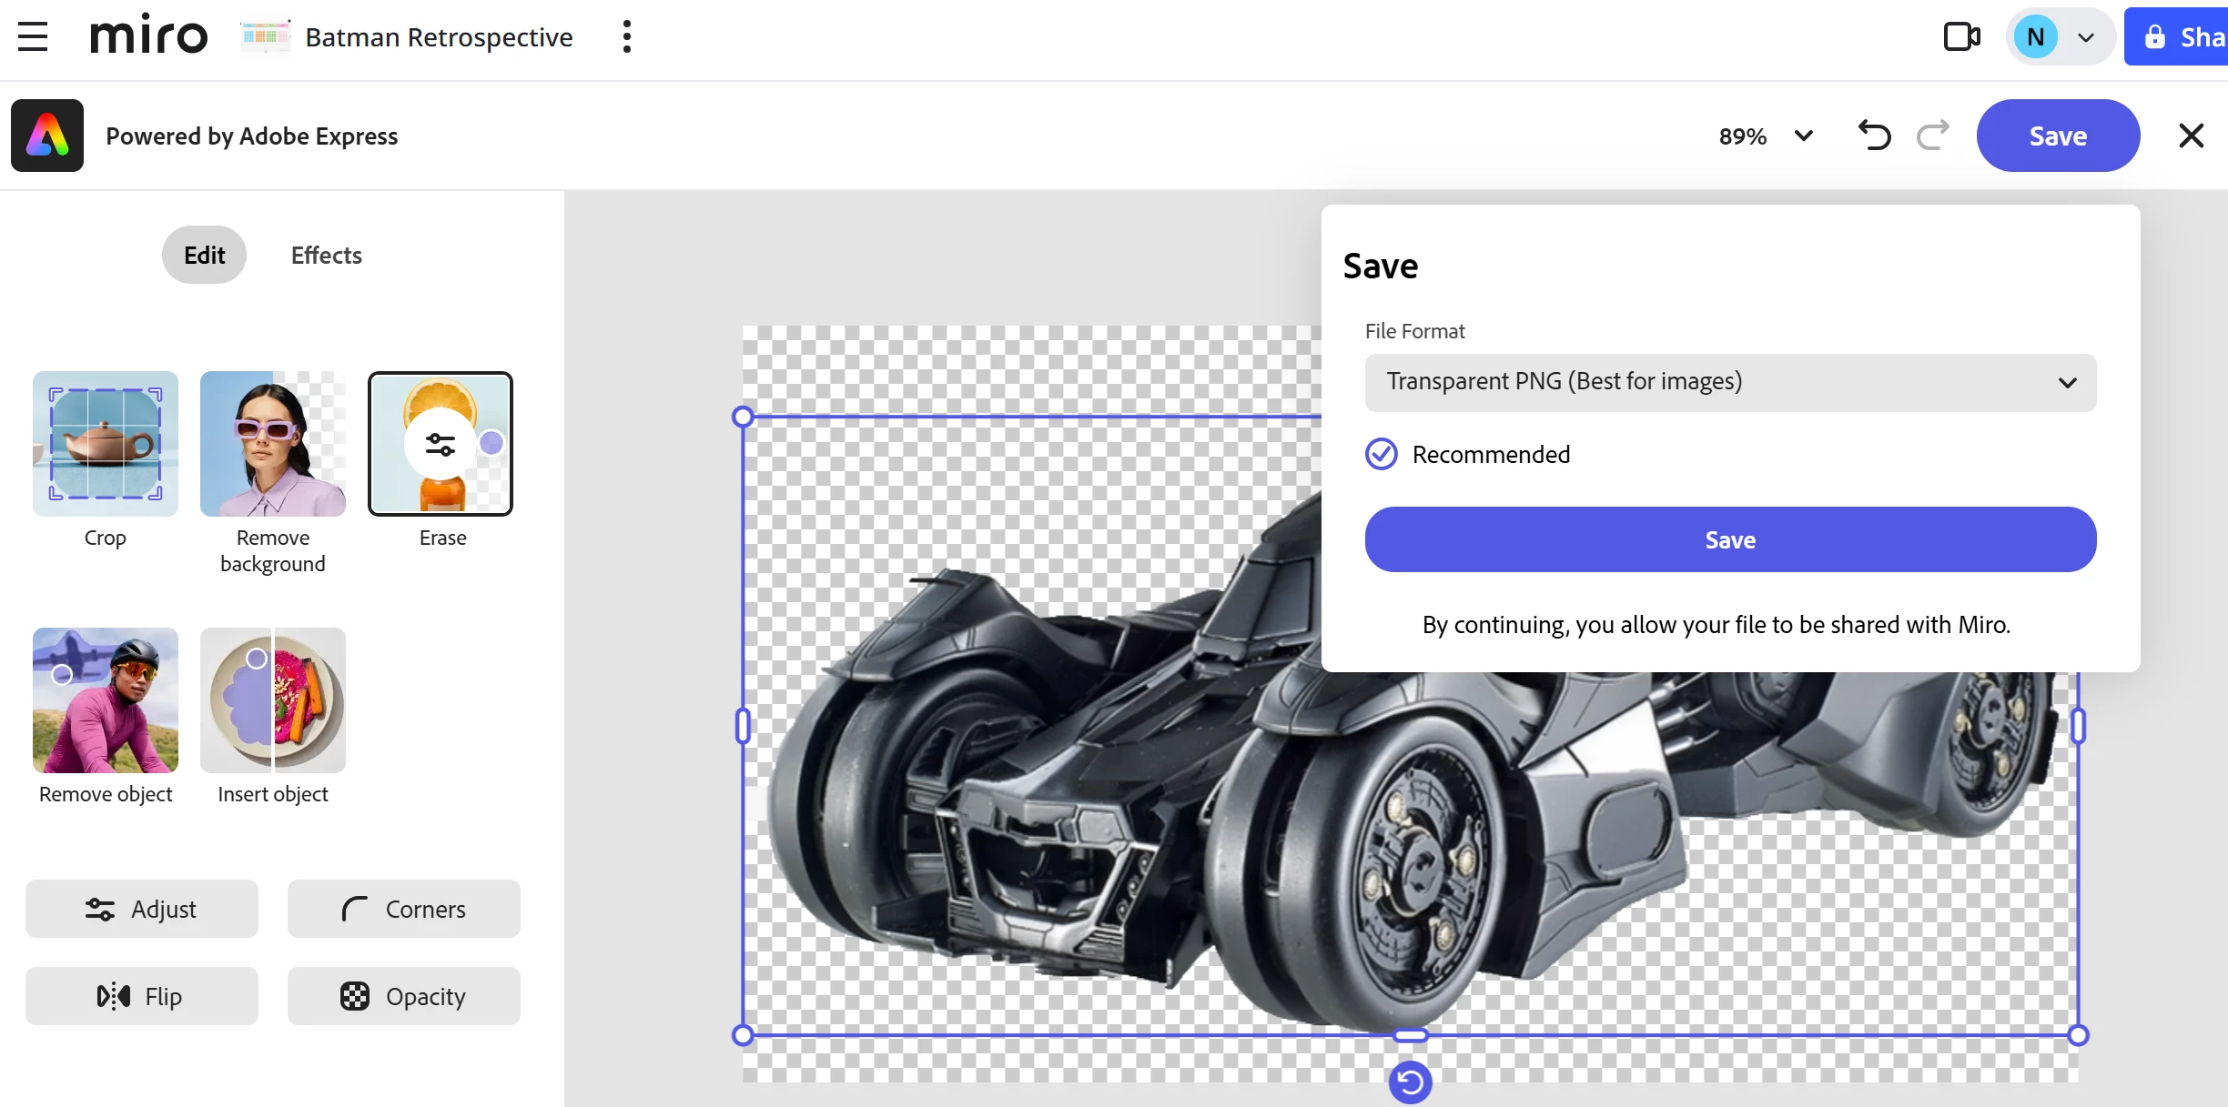Expand the File Format dropdown
The image size is (2228, 1107).
(1729, 382)
